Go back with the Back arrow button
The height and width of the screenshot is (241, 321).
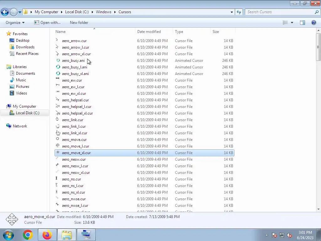(5, 12)
